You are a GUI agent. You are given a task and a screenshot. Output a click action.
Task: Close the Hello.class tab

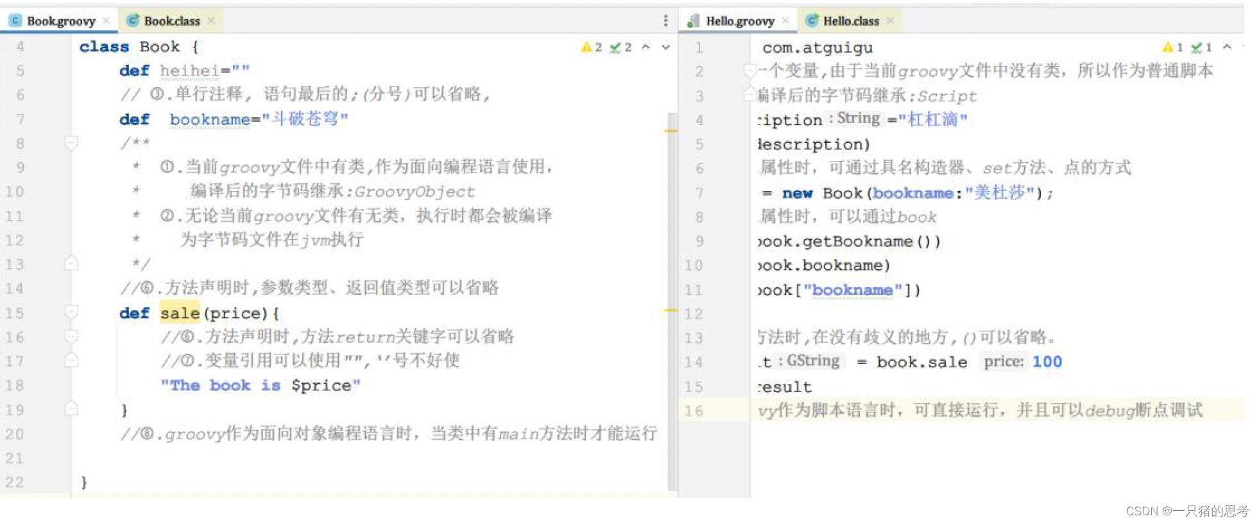pyautogui.click(x=890, y=21)
